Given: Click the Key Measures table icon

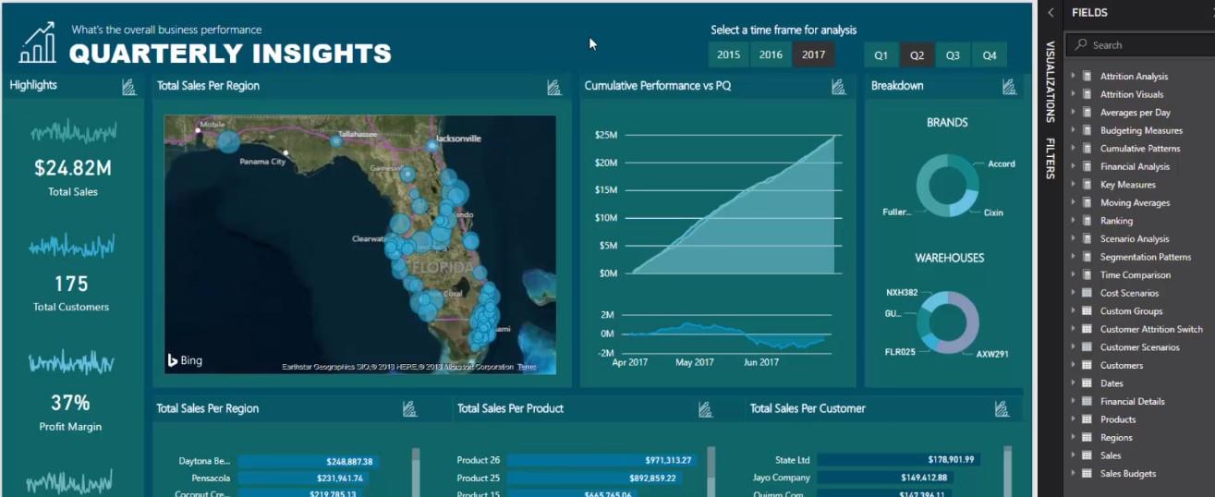Looking at the screenshot, I should [1087, 185].
